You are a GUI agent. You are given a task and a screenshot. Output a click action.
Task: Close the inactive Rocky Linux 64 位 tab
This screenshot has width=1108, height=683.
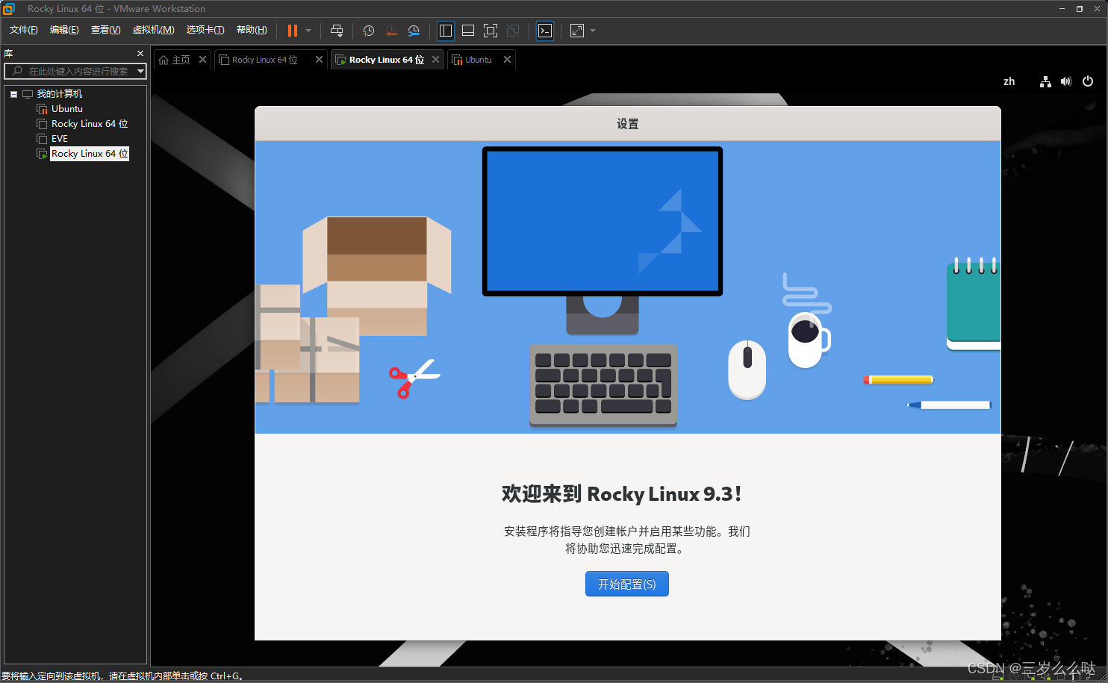(x=319, y=60)
